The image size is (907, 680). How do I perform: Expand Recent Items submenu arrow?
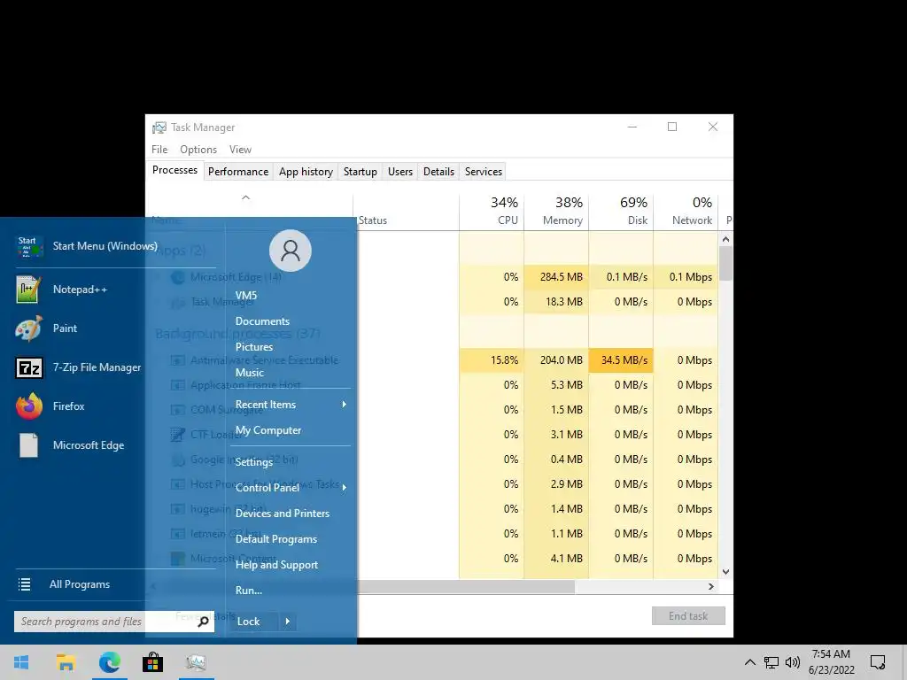(x=345, y=404)
